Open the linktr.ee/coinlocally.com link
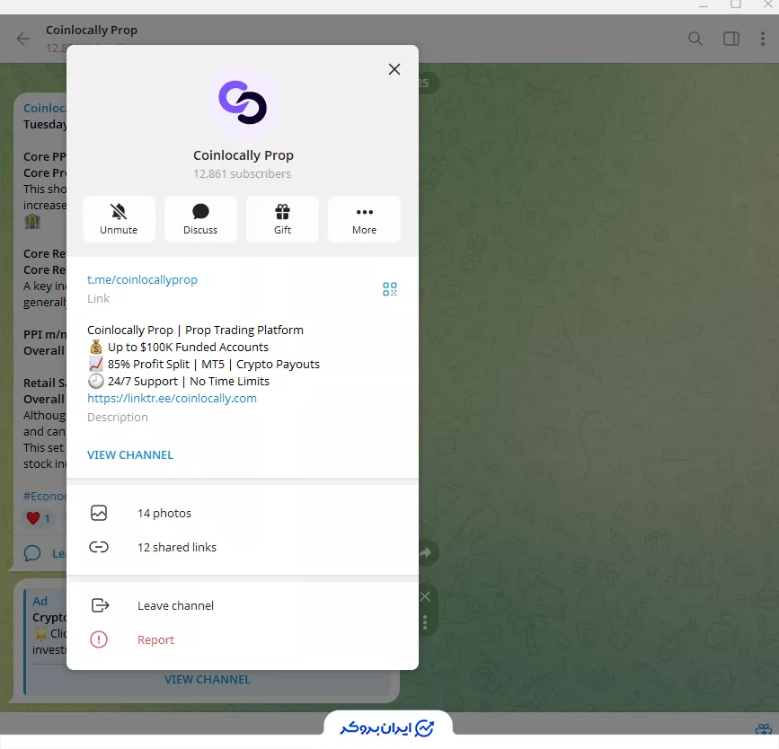This screenshot has height=749, width=779. [x=172, y=399]
